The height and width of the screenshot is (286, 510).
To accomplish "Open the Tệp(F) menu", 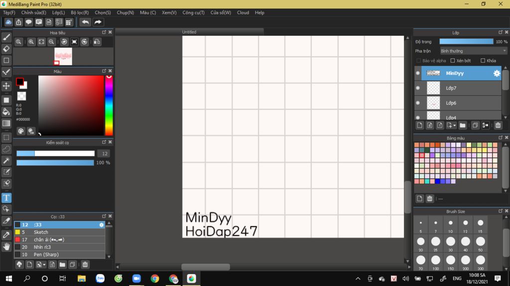I will 9,12.
